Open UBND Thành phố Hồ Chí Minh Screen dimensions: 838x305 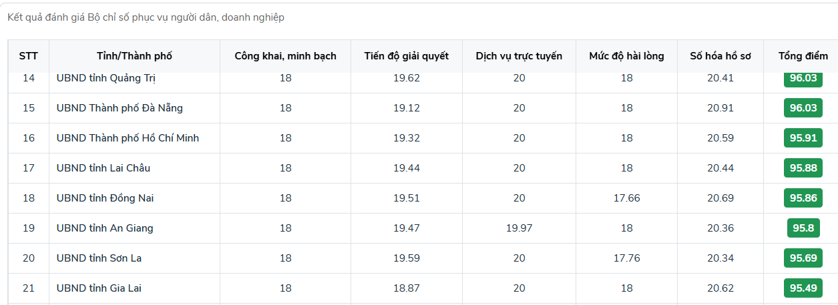[x=128, y=138]
